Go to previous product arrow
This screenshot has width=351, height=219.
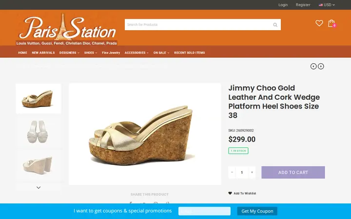(313, 66)
